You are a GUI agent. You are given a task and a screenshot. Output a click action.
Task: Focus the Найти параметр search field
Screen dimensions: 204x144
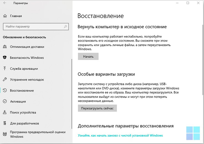tap(32, 26)
